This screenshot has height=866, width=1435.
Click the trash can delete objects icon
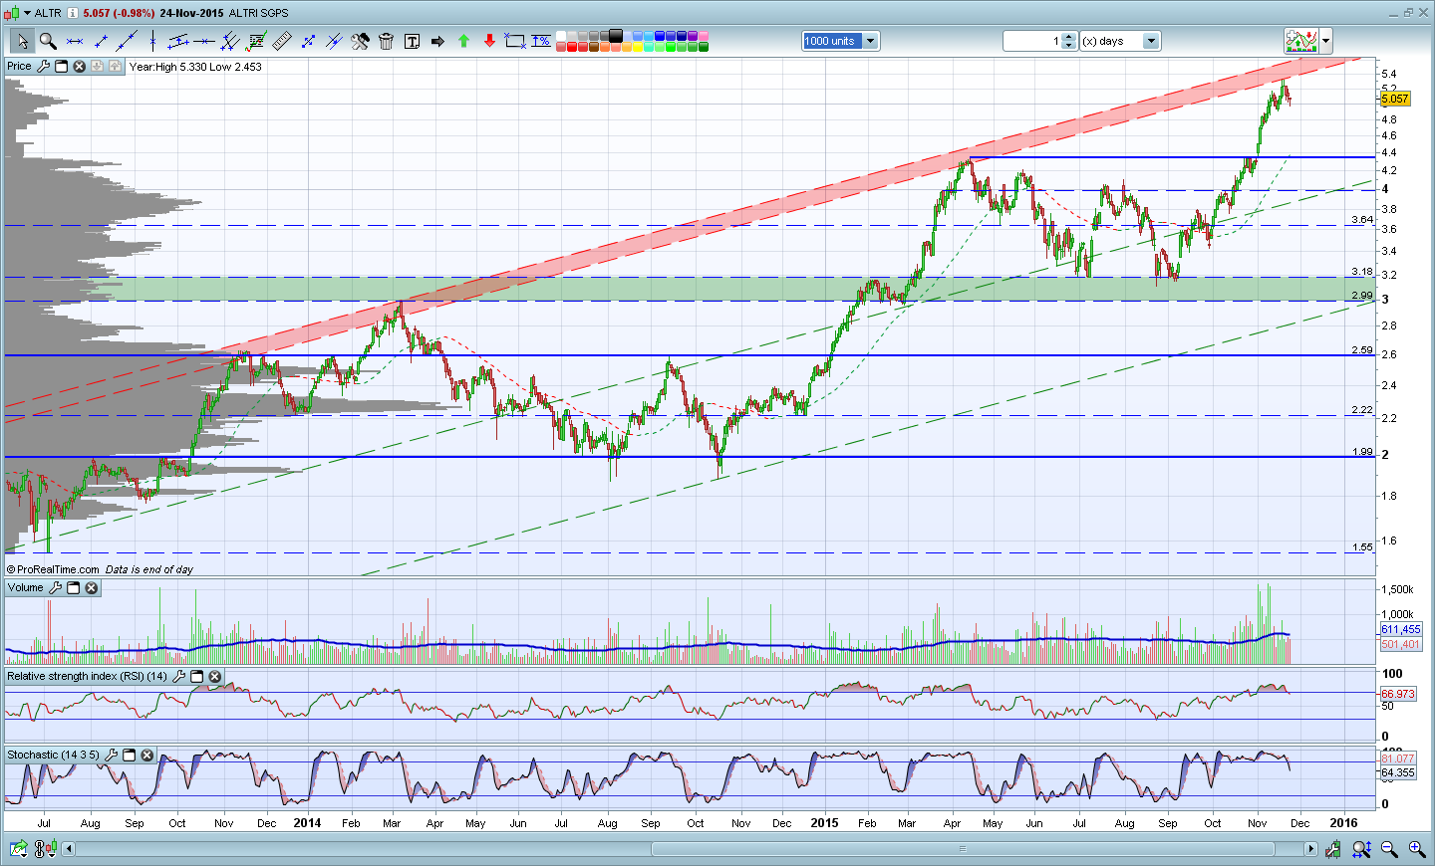pyautogui.click(x=386, y=41)
